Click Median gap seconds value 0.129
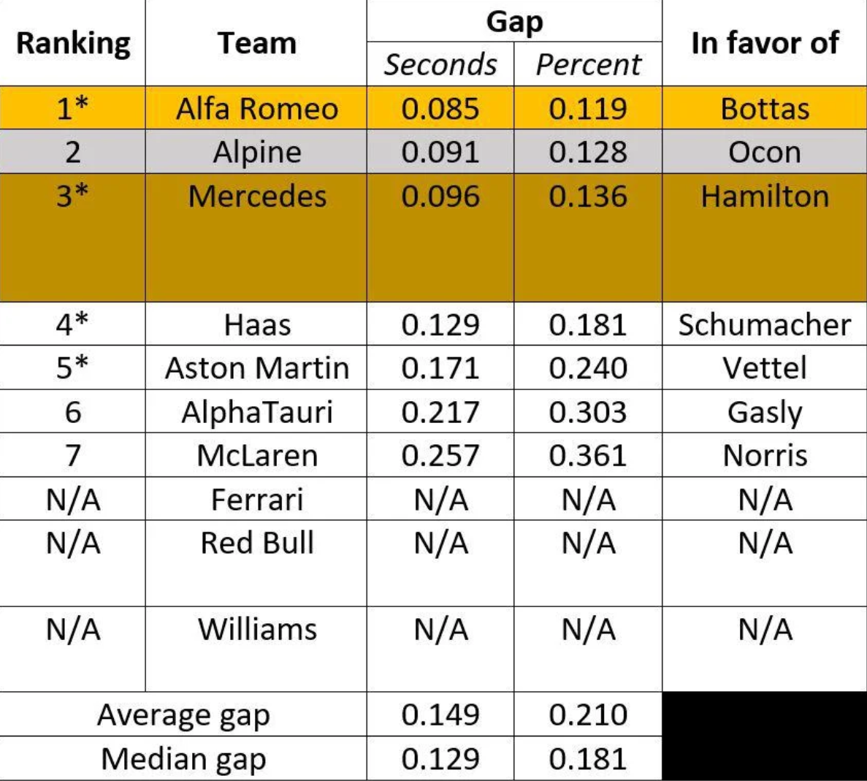The height and width of the screenshot is (781, 867). [440, 759]
